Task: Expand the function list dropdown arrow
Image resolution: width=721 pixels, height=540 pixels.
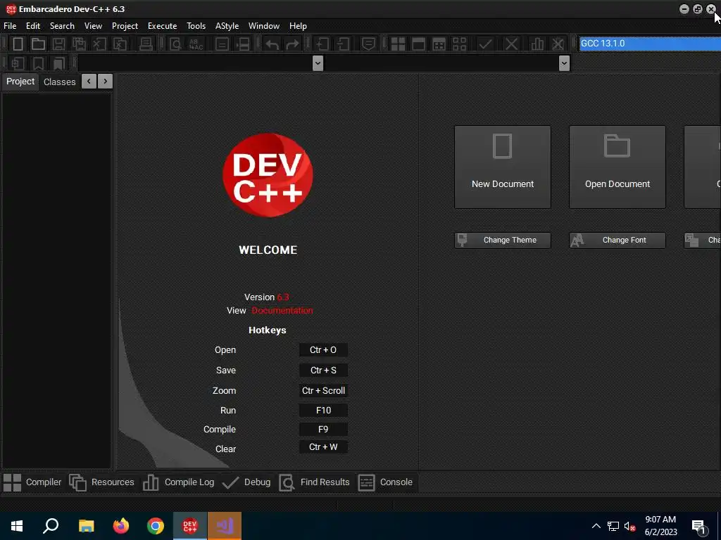Action: (x=564, y=63)
